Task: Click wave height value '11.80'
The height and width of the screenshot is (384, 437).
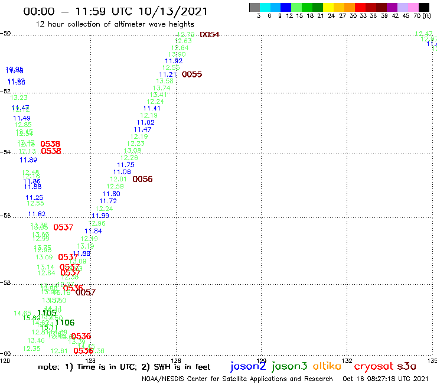Action: (112, 194)
